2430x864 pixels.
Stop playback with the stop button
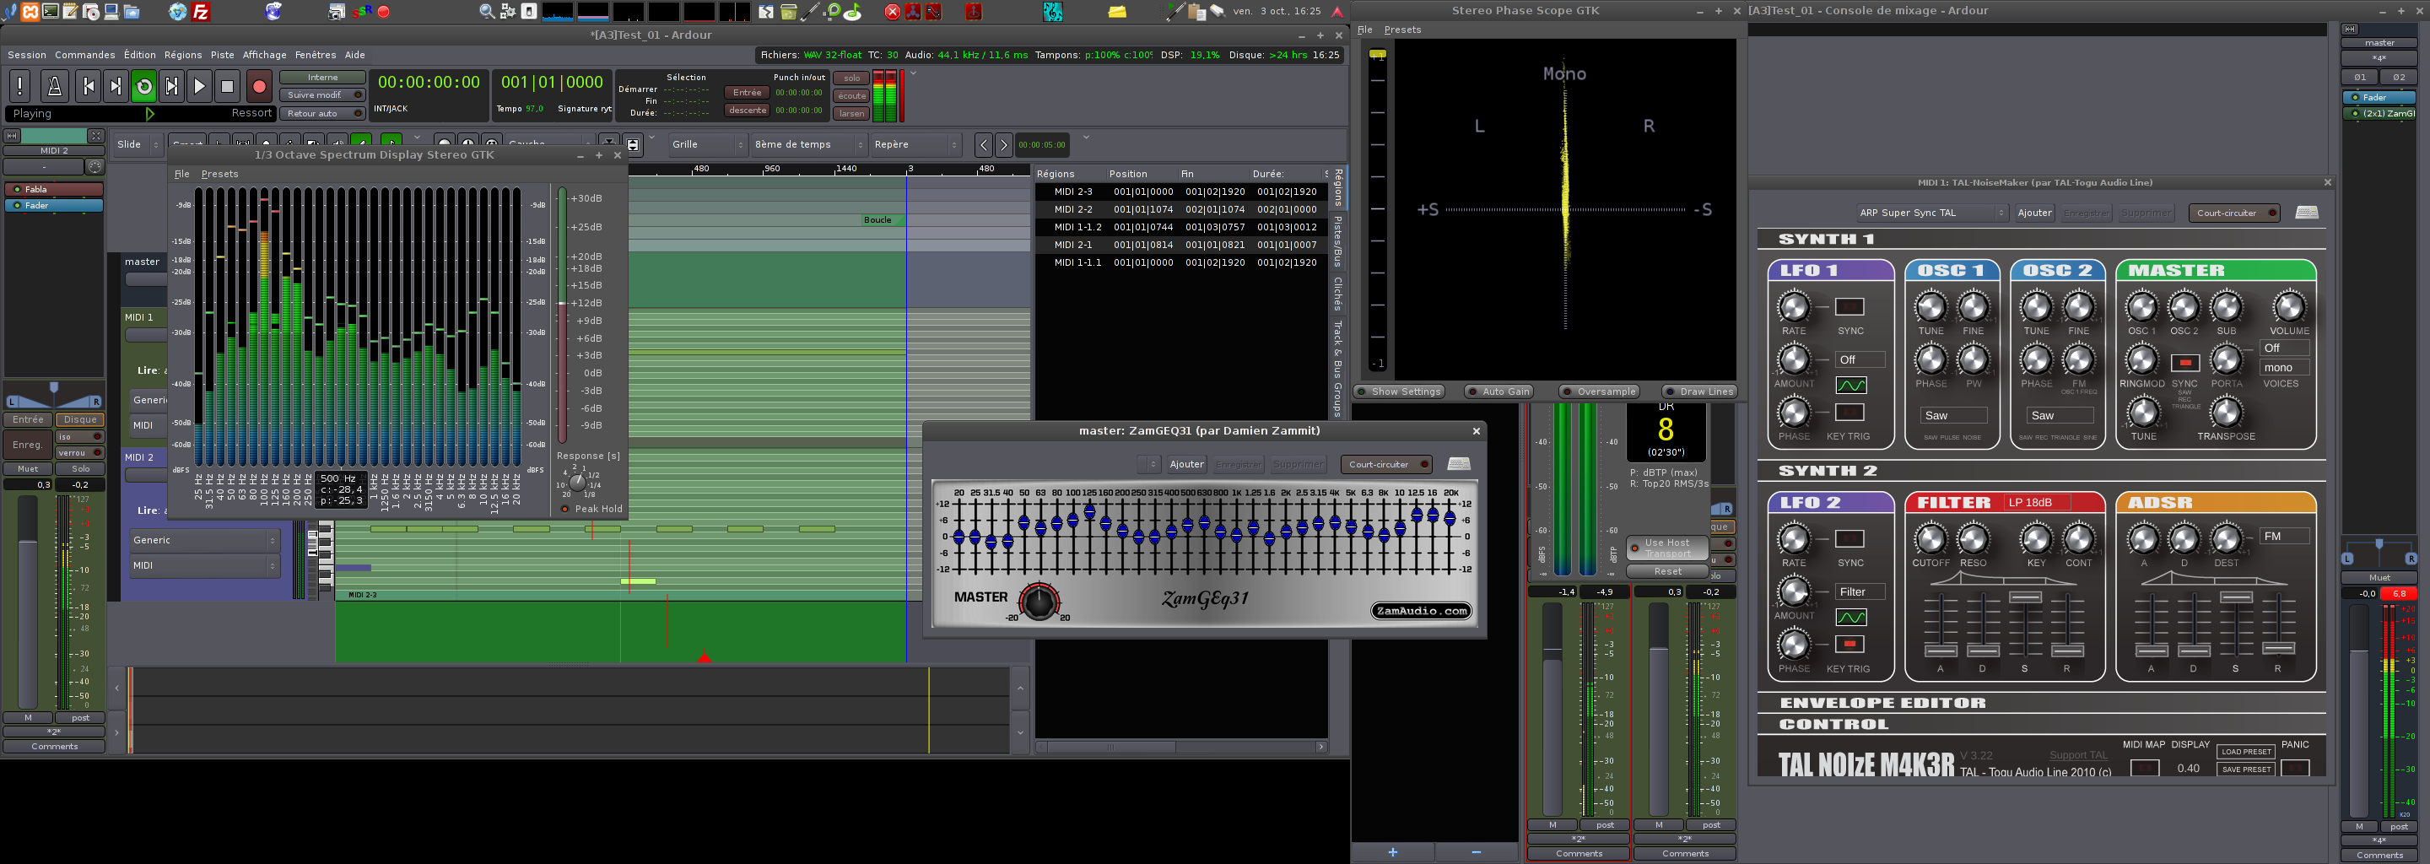click(227, 87)
